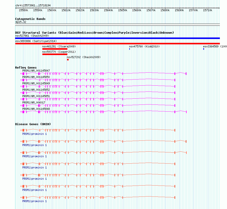The image size is (227, 209).
Task: Click the blue gain bar of nsv527861
Action: (x=117, y=38)
